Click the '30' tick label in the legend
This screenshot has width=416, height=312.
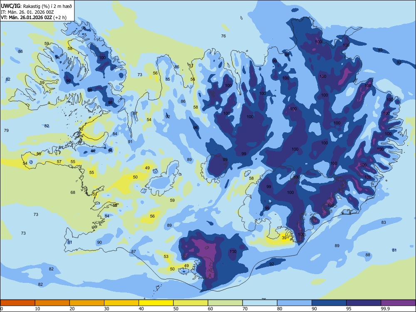[x=106, y=309]
